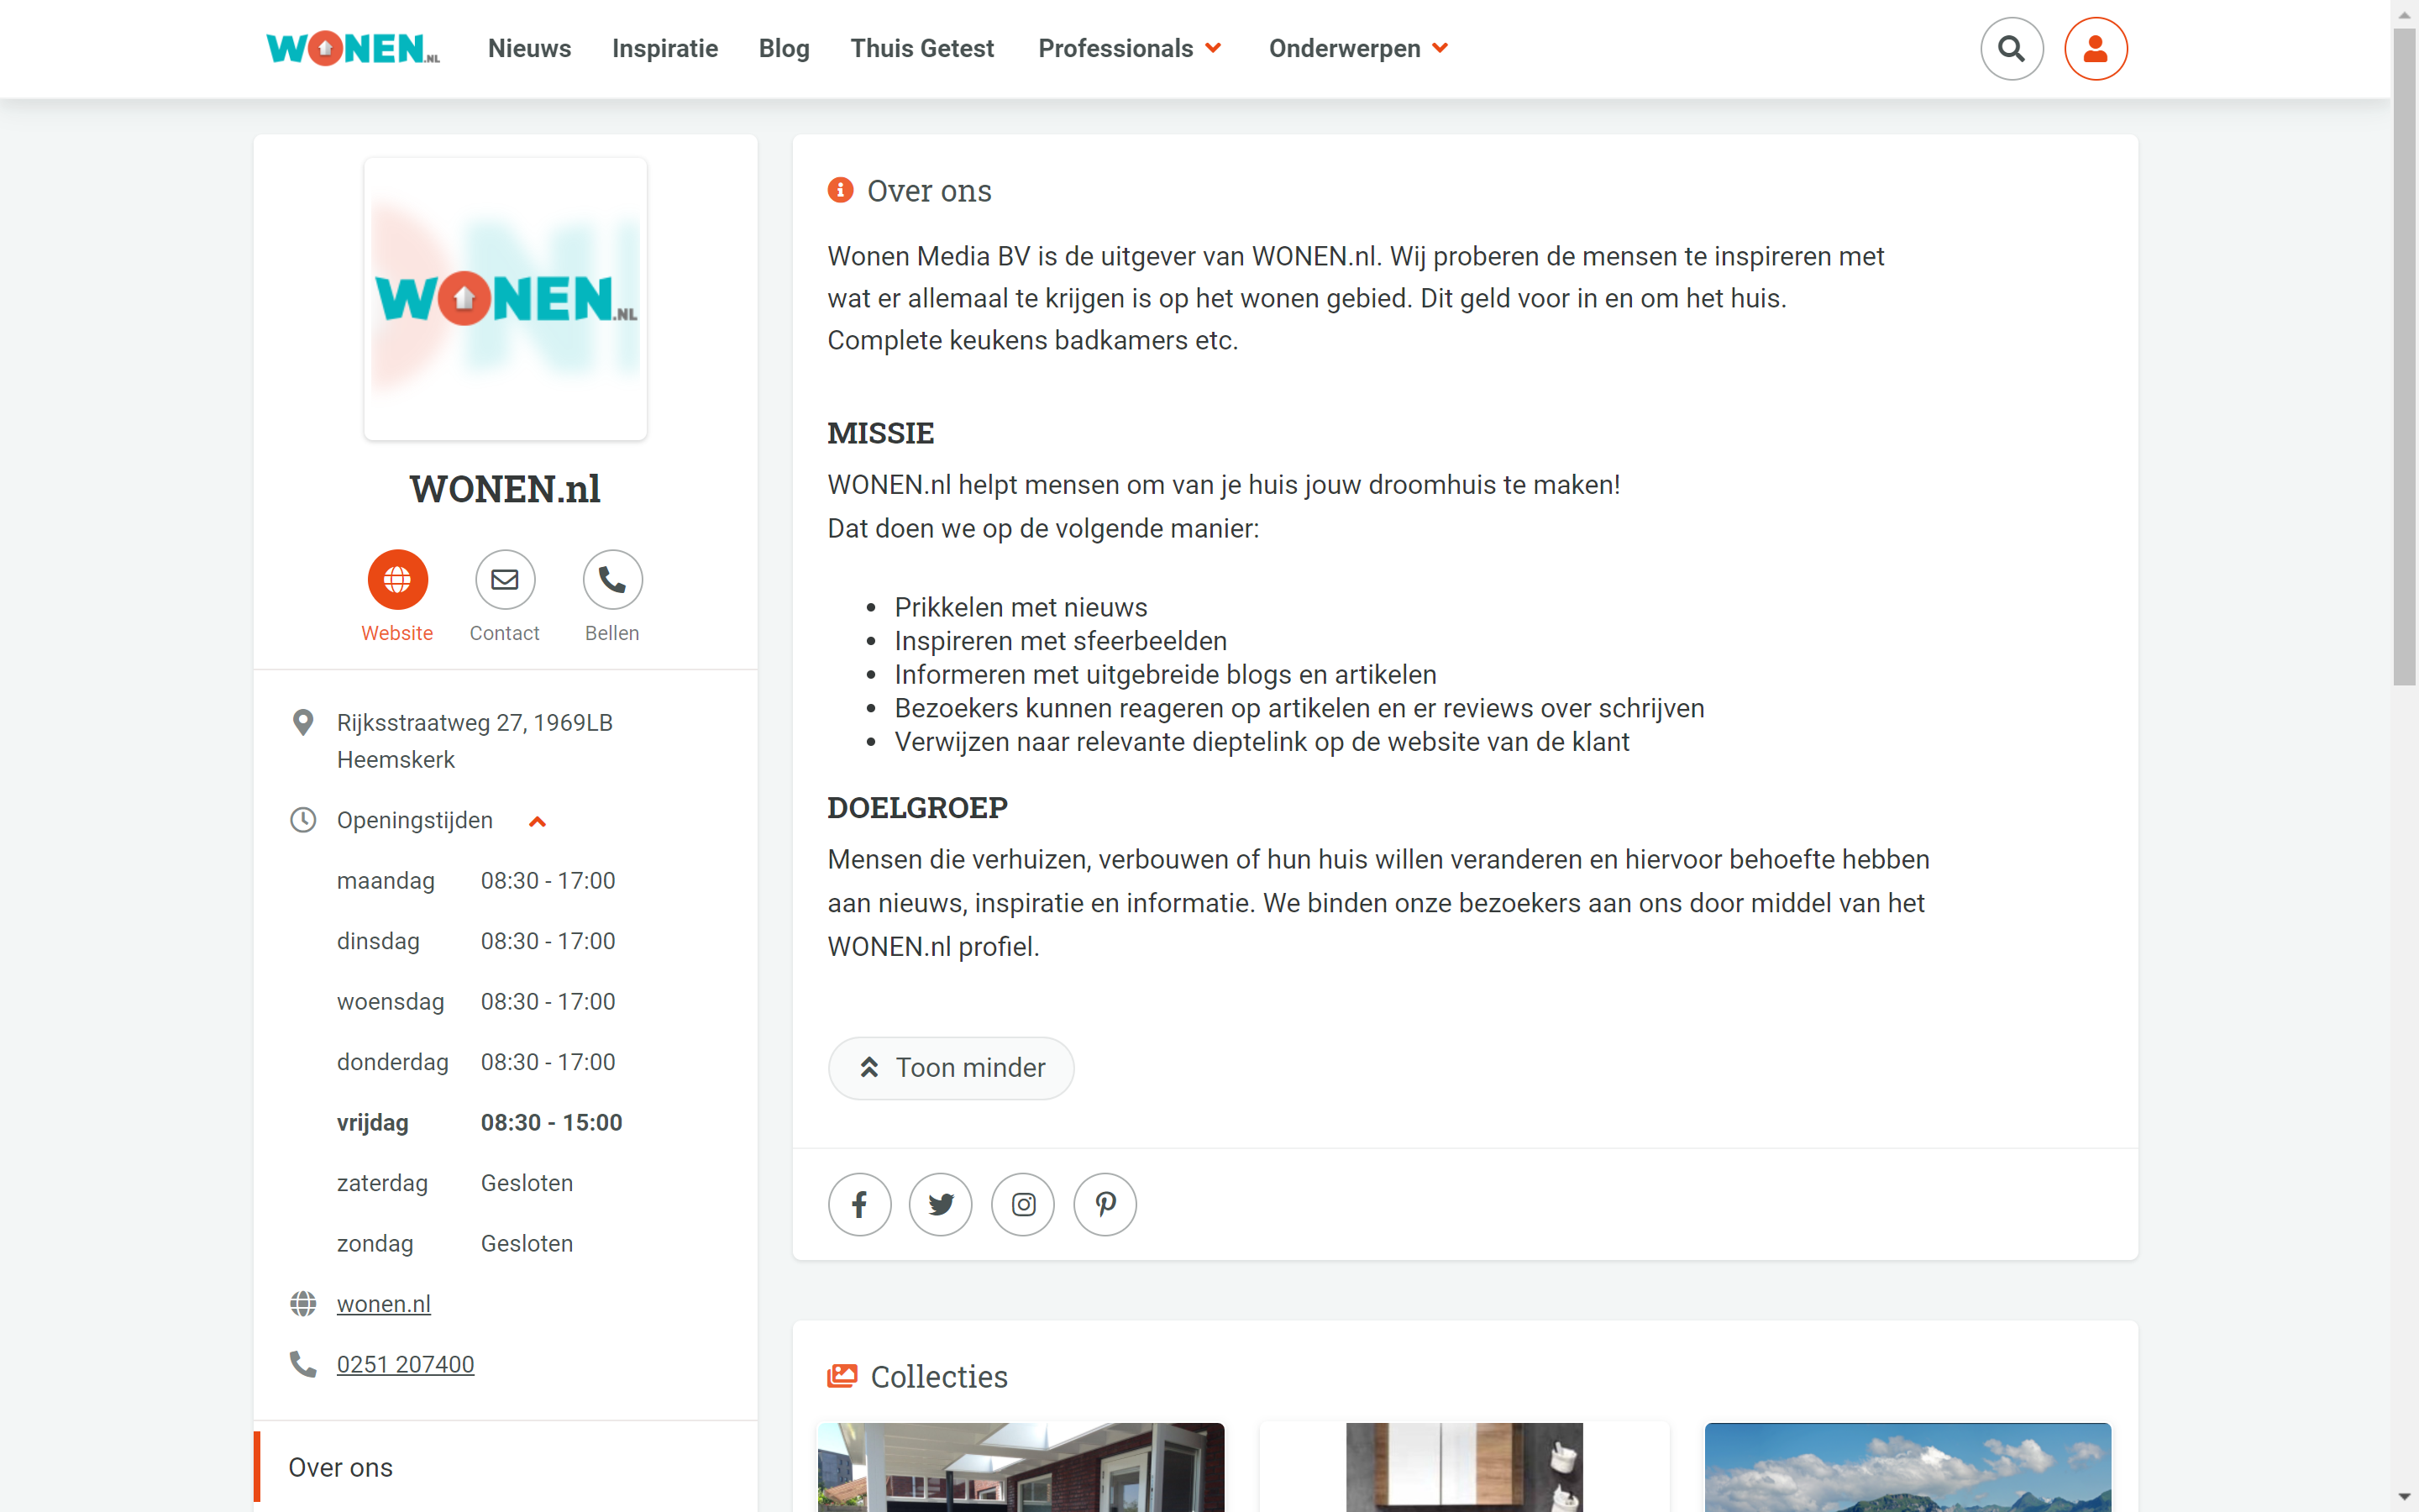The image size is (2419, 1512).
Task: Follow the wonen.nl website link
Action: point(383,1304)
